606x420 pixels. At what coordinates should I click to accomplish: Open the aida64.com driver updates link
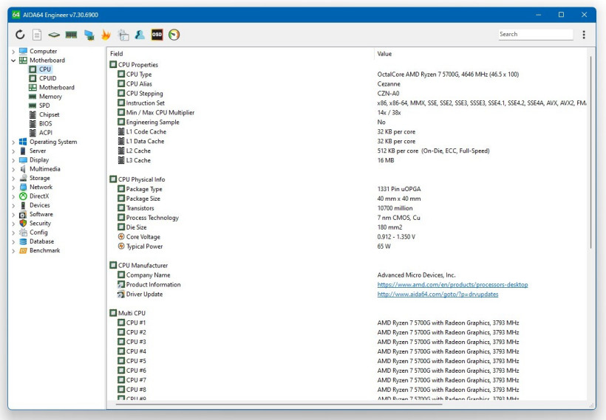438,295
